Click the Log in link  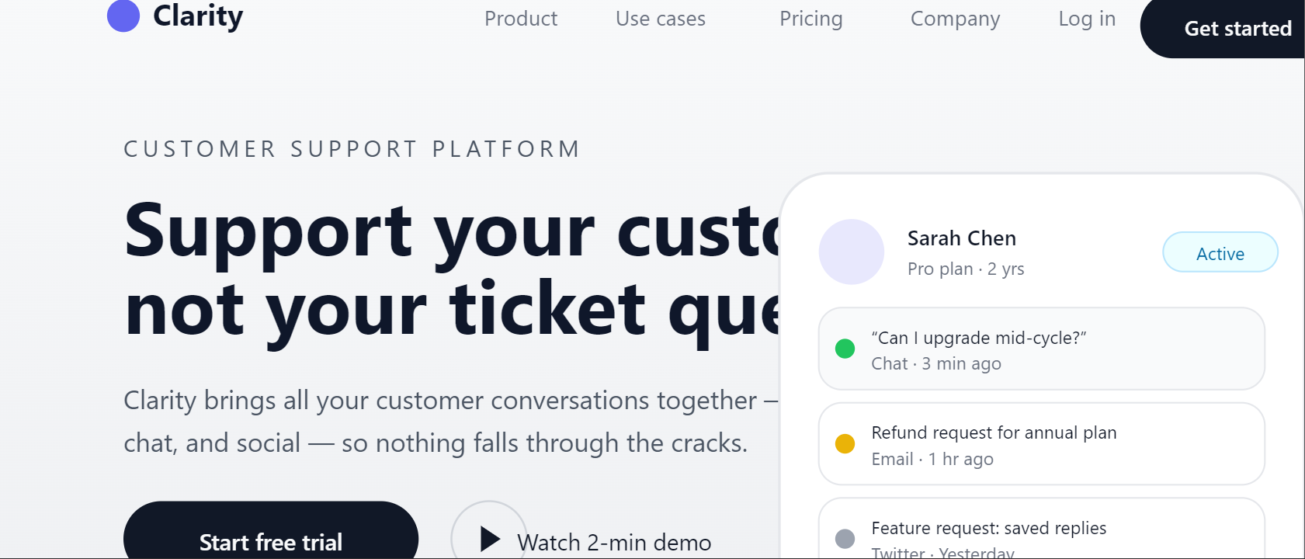pyautogui.click(x=1087, y=19)
